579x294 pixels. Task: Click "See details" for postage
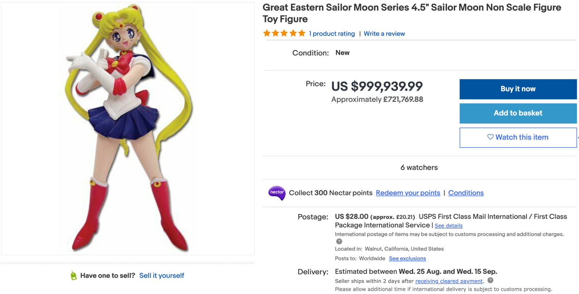(448, 226)
